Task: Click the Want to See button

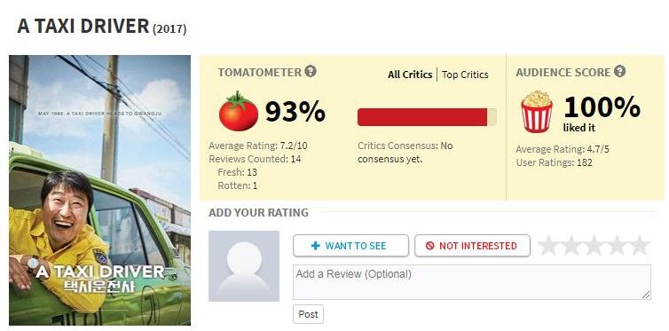Action: (x=350, y=246)
